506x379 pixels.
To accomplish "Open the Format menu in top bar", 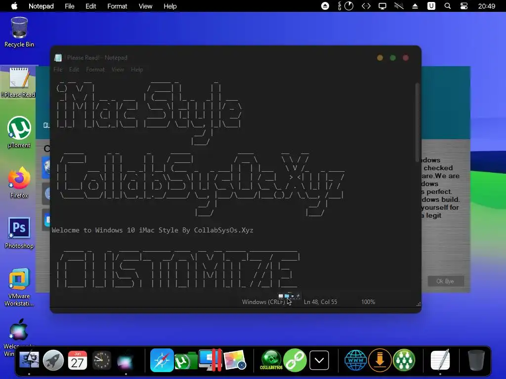I will (x=117, y=6).
